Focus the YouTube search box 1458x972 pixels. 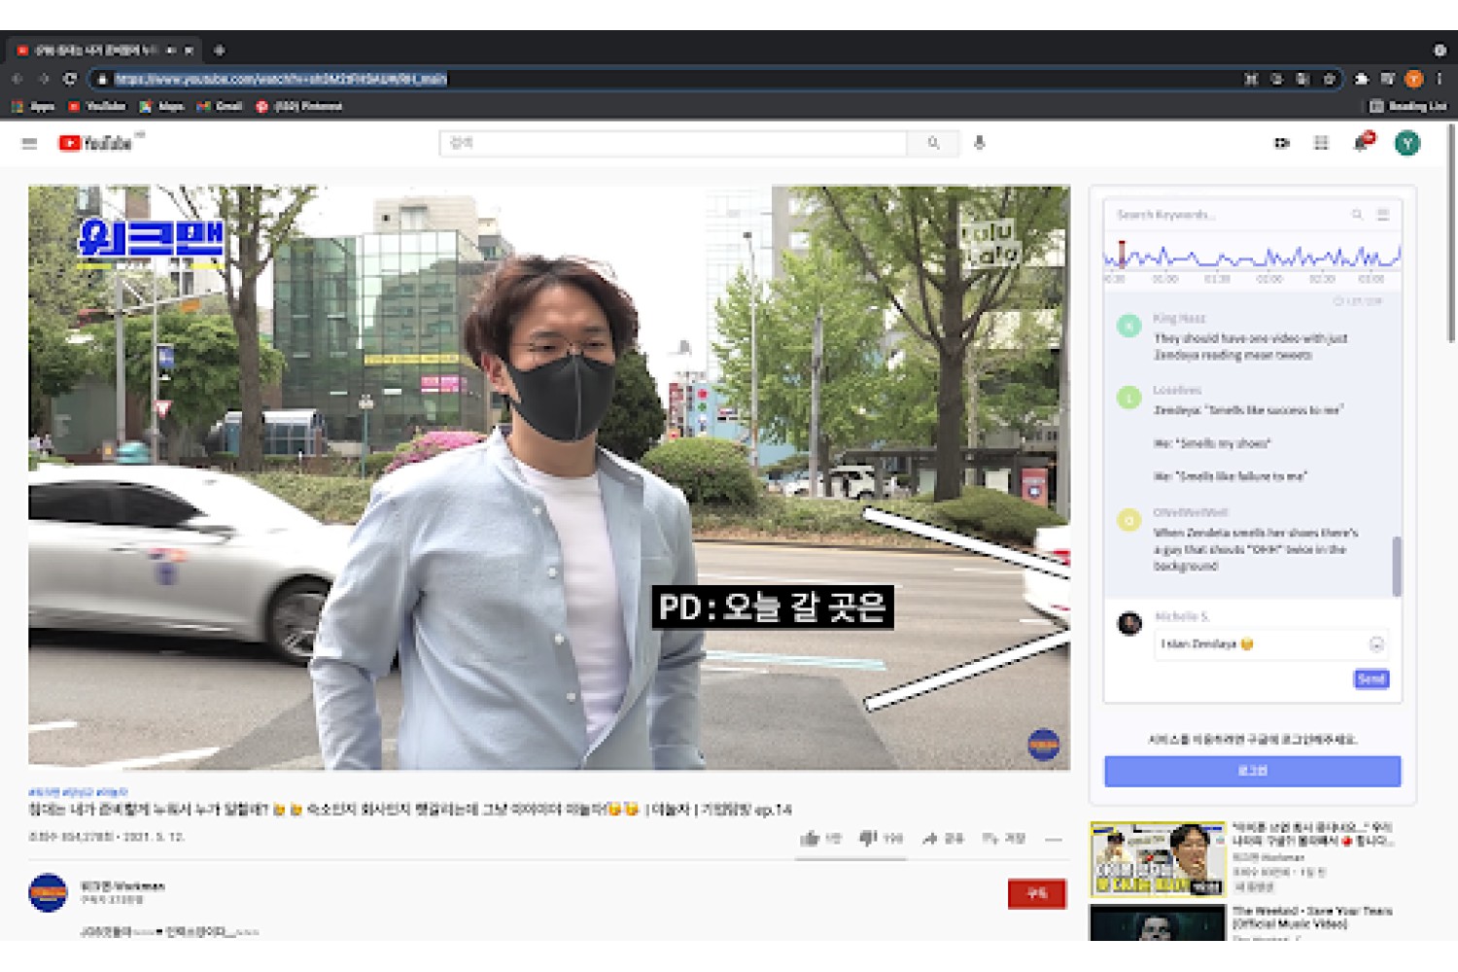click(x=673, y=143)
